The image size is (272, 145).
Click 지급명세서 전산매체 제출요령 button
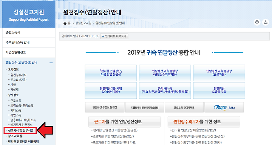pos(145,107)
